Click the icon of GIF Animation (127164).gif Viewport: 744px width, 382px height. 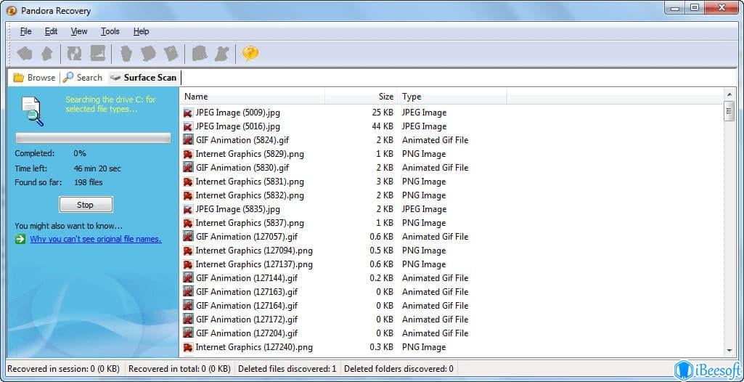point(188,305)
